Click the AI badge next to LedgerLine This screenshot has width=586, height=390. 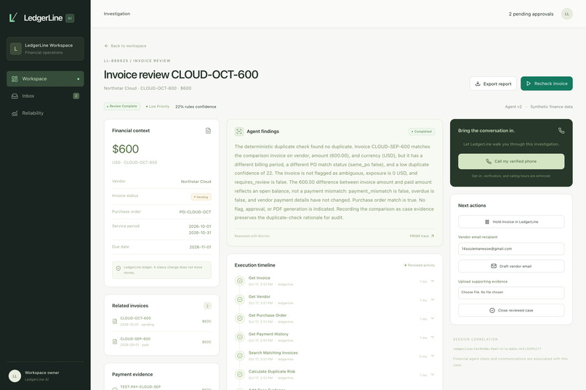pos(70,18)
